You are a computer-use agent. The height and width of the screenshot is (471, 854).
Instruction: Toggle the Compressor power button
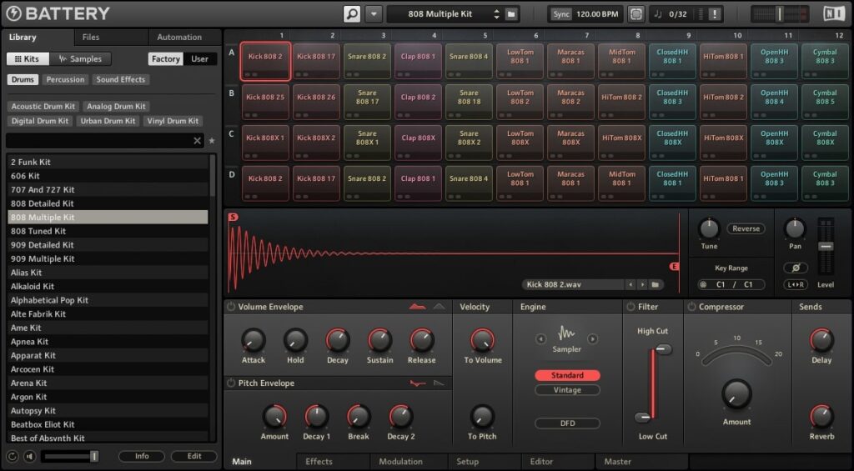click(x=691, y=307)
